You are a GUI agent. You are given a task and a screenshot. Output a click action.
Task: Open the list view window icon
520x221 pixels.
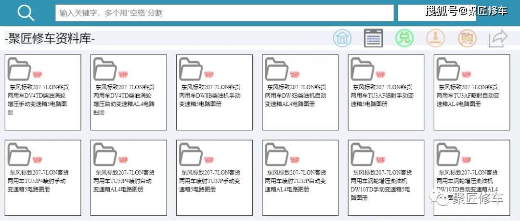[x=373, y=38]
